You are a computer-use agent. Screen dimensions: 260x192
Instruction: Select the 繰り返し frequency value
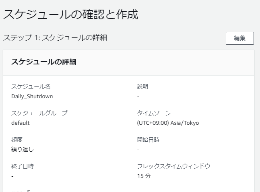(x=23, y=149)
